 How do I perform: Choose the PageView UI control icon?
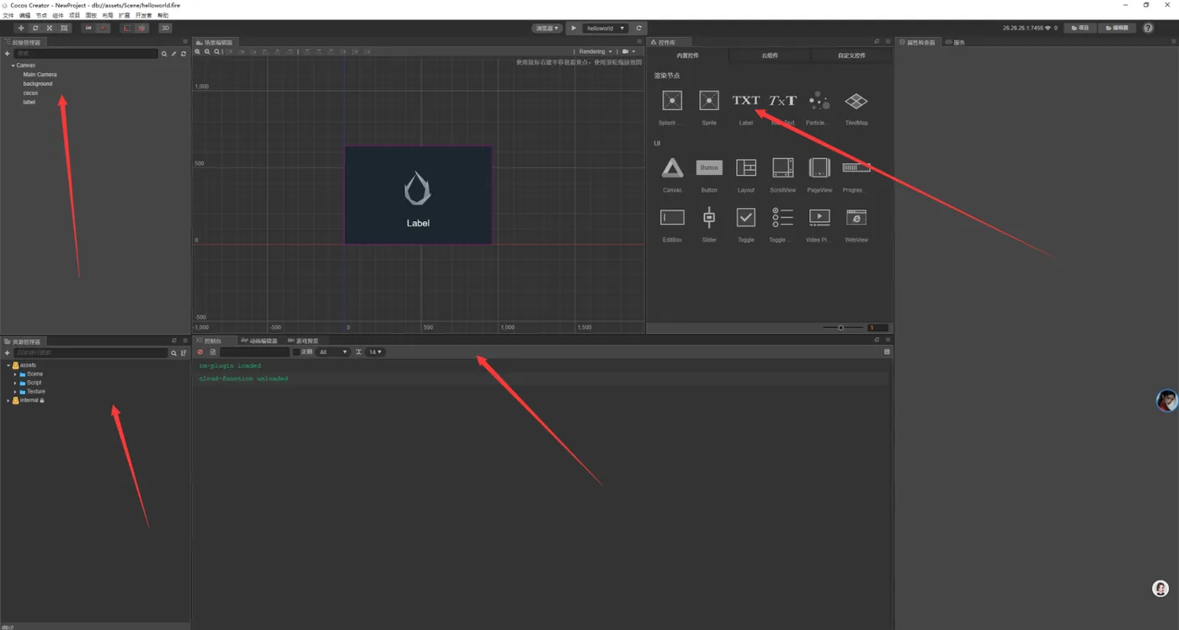(819, 168)
